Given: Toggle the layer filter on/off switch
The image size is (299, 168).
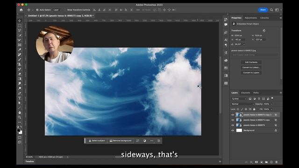Looking at the screenshot, I should (272, 98).
